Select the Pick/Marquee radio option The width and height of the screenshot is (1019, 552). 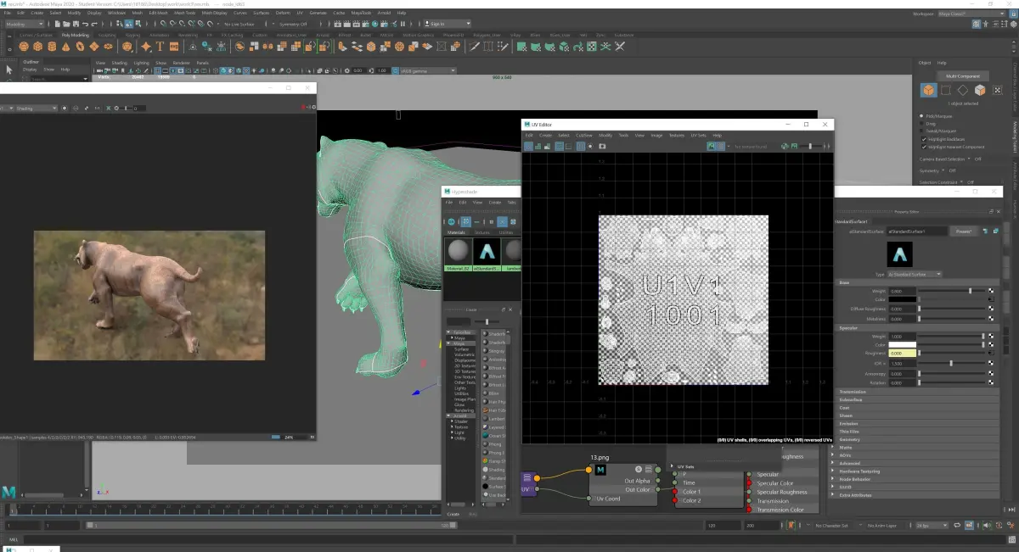[x=923, y=115]
